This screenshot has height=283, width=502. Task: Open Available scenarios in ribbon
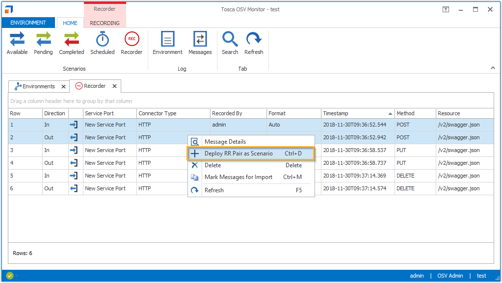pyautogui.click(x=17, y=43)
